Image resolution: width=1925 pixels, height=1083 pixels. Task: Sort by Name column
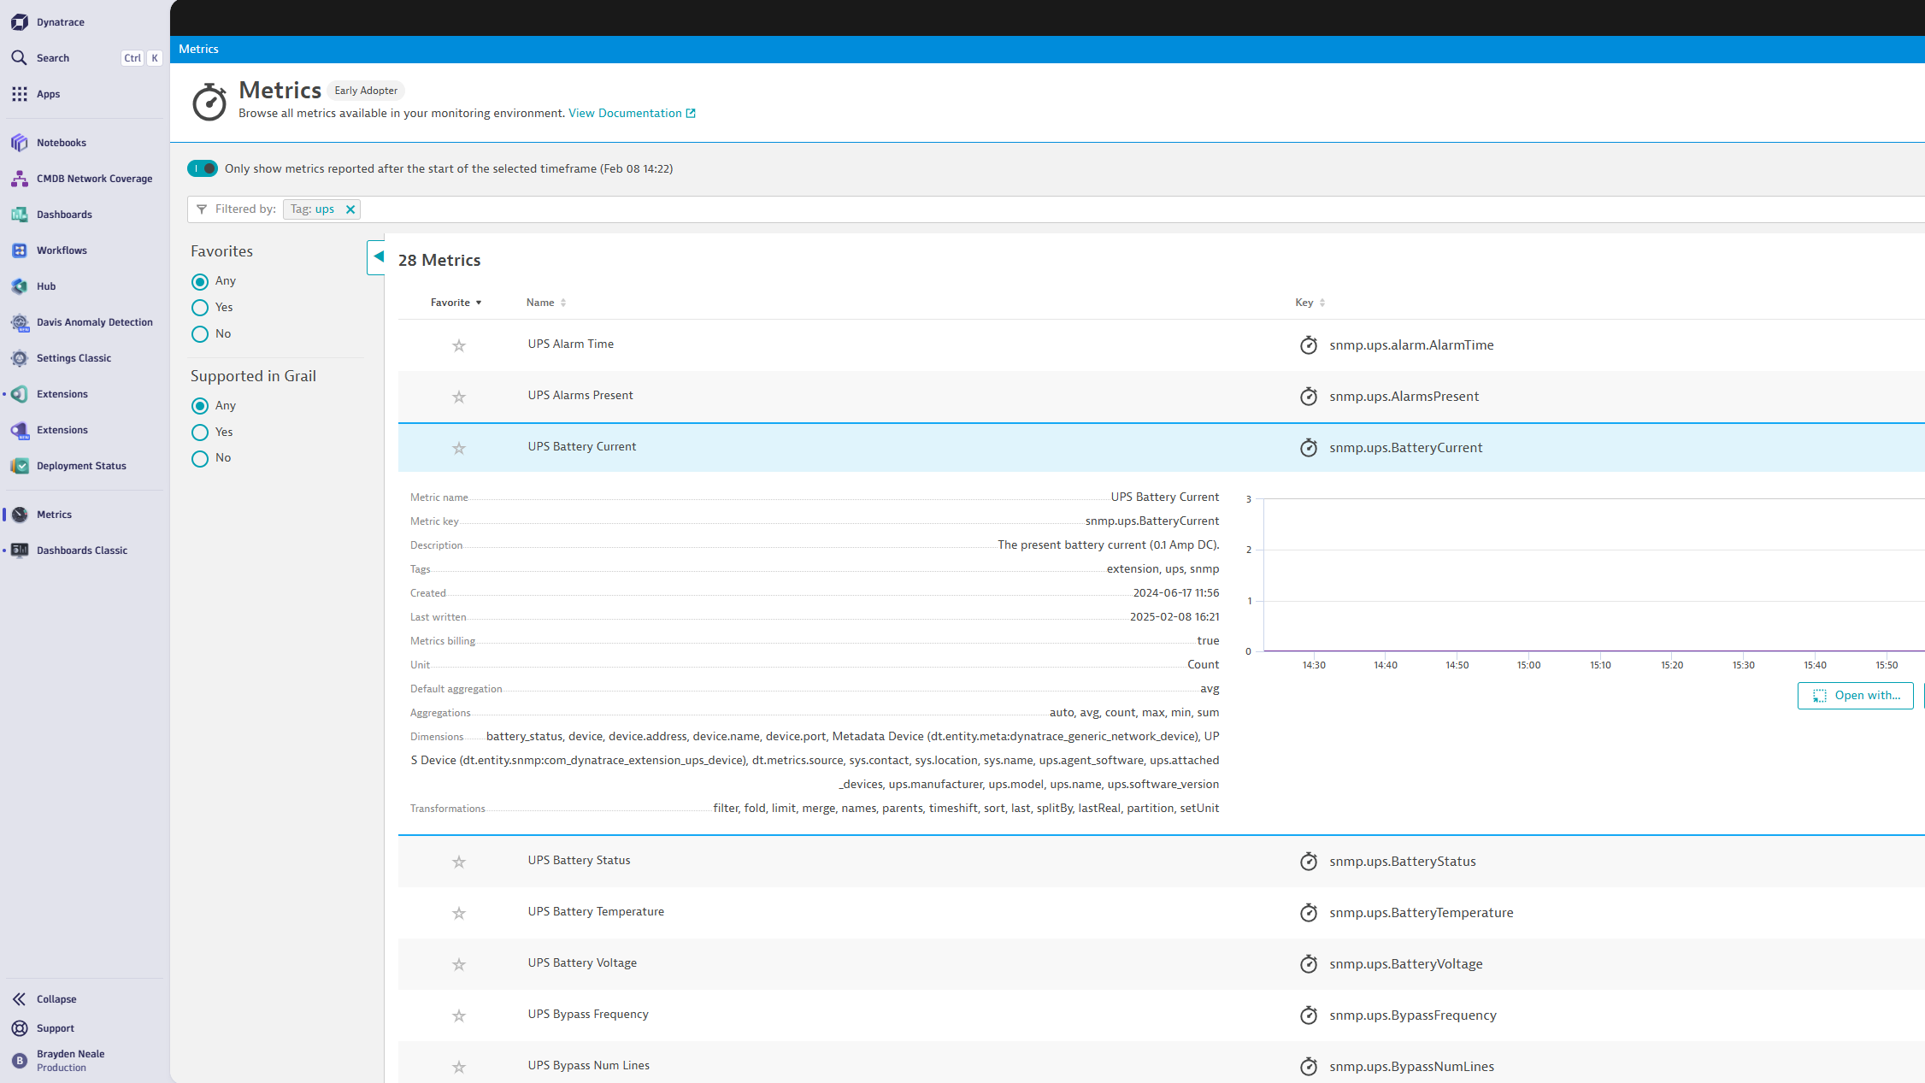tap(546, 303)
